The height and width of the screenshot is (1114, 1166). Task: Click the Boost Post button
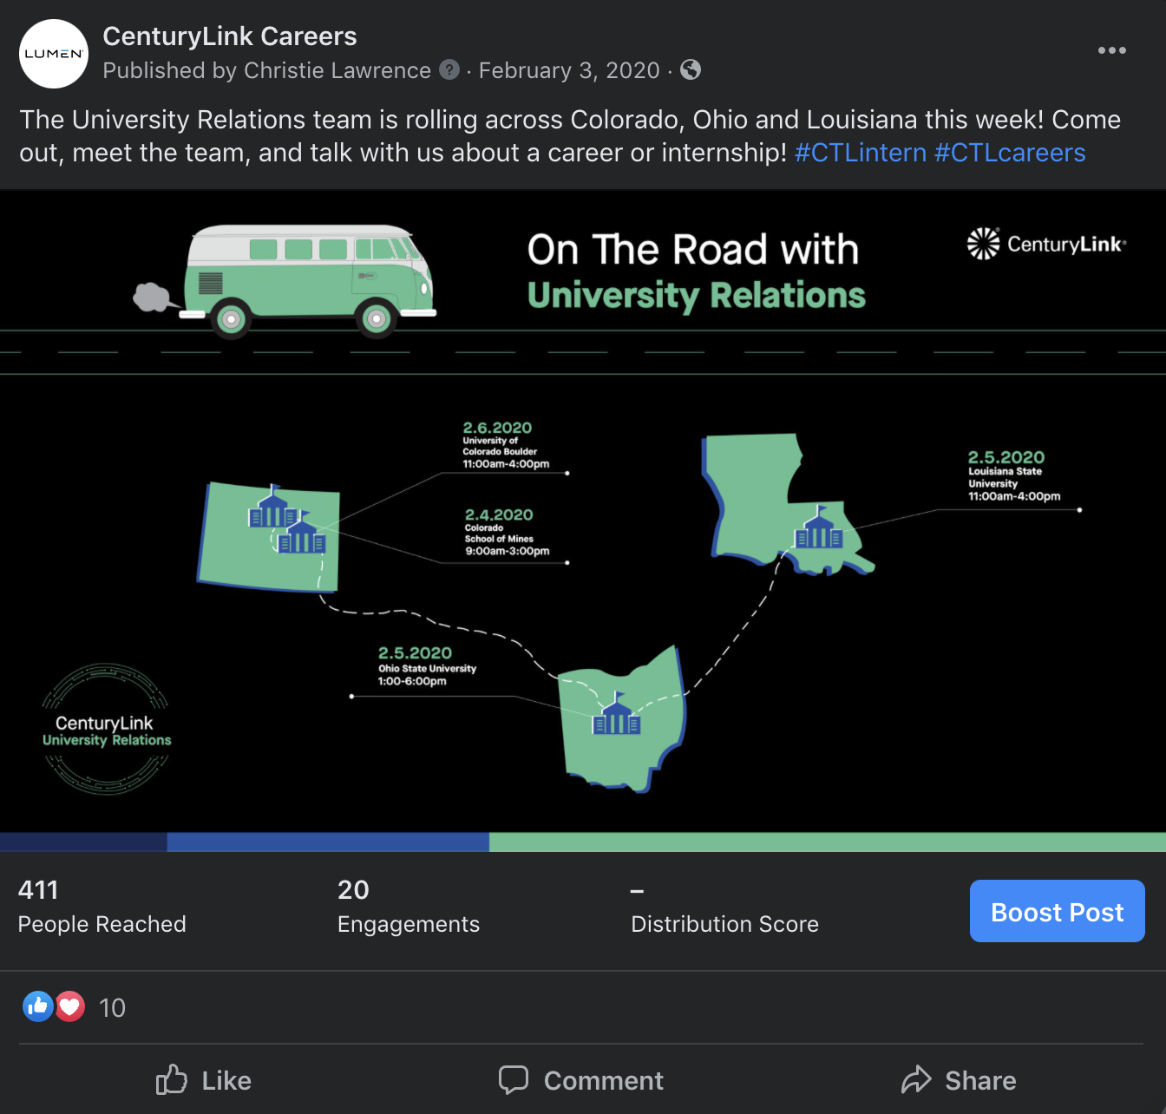click(1057, 911)
